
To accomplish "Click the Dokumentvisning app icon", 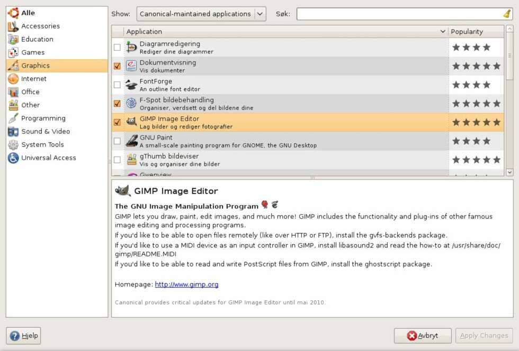I will [x=131, y=66].
